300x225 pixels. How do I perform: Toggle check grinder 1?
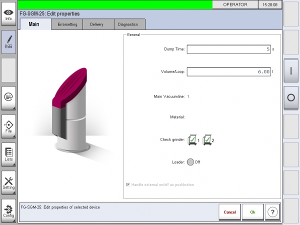tap(191, 140)
